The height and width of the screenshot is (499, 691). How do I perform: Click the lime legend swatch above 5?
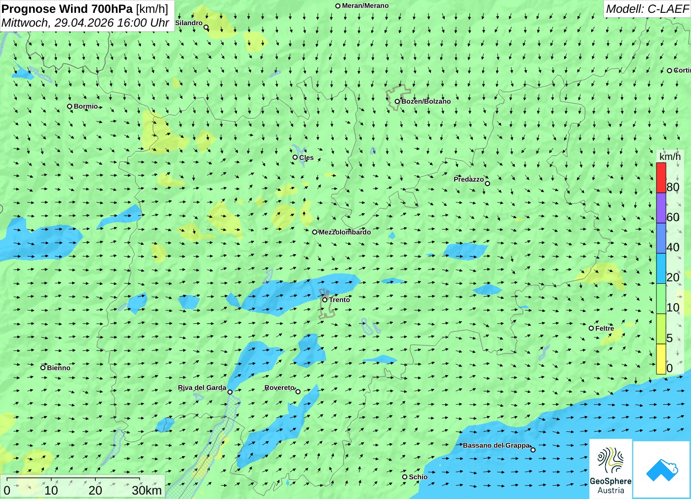661,329
